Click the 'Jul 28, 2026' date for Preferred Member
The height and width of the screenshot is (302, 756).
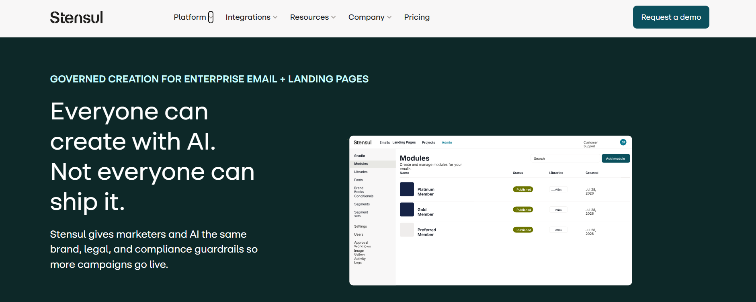coord(591,232)
